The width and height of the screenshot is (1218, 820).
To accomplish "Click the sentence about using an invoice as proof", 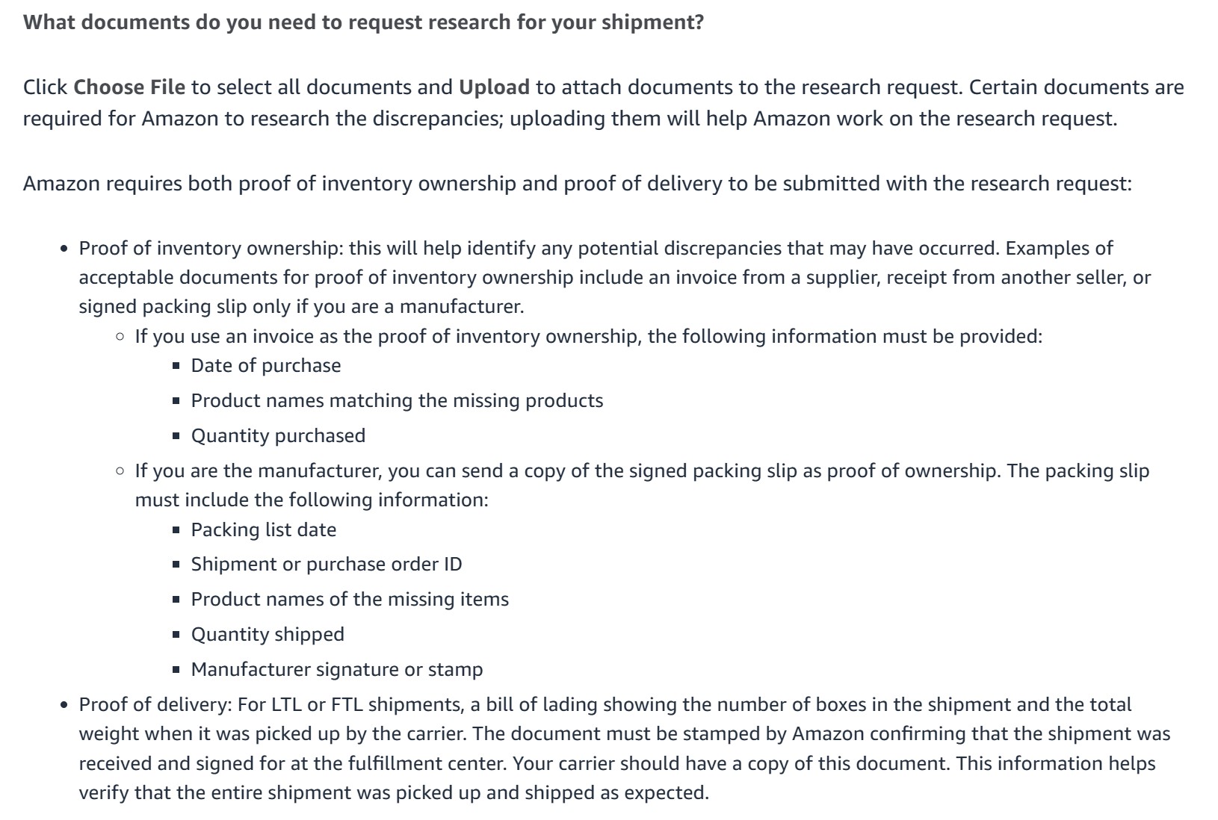I will coord(589,336).
